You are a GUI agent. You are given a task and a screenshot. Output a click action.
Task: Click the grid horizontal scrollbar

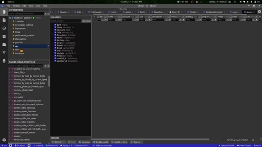pyautogui.click(x=150, y=139)
